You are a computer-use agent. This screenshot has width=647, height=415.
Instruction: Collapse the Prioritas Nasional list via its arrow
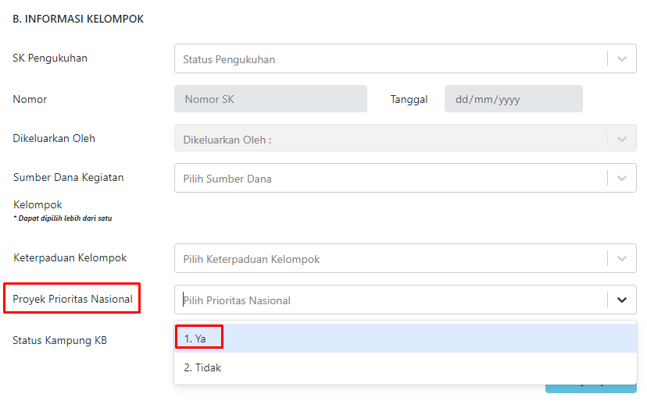click(x=622, y=300)
